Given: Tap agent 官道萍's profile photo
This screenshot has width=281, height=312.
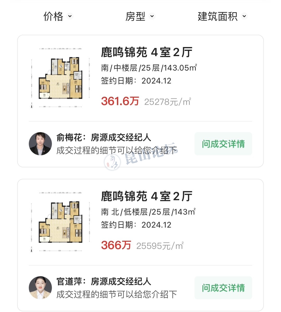Looking at the screenshot, I should (x=40, y=288).
